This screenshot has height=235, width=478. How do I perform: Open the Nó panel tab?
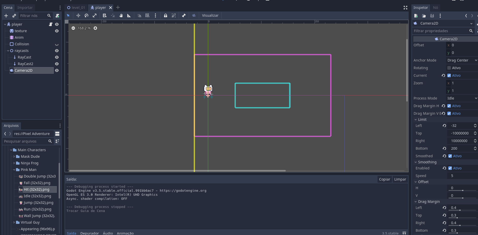(x=435, y=8)
